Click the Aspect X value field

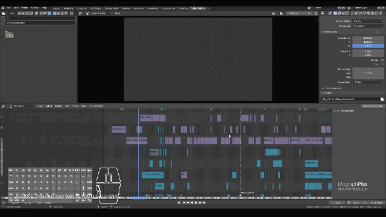click(369, 51)
